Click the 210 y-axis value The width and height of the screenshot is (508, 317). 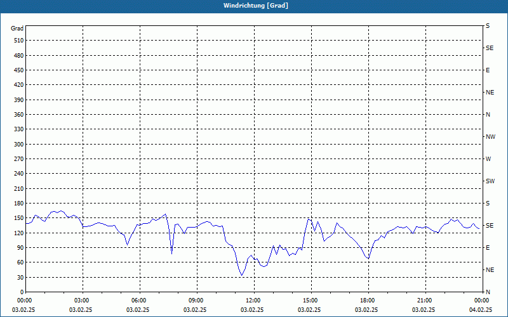[x=19, y=188]
